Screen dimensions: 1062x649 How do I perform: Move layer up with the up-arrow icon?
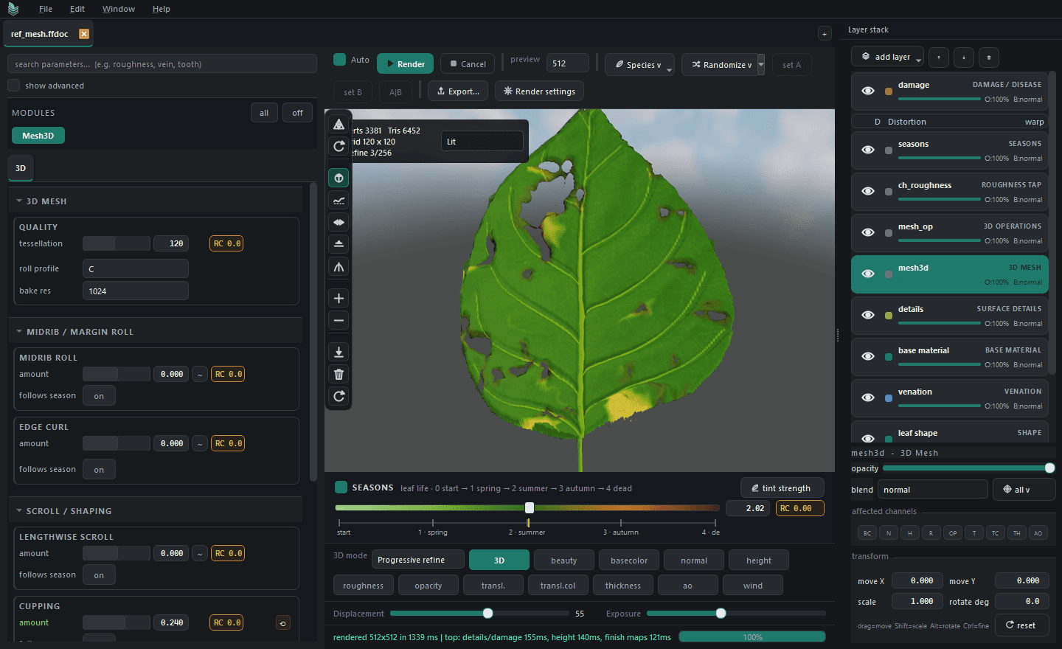tap(939, 57)
